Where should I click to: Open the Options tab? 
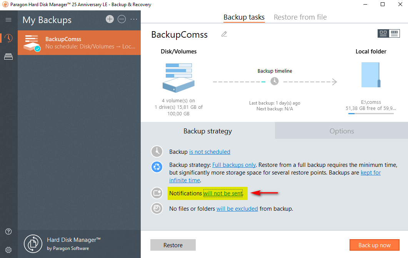341,131
